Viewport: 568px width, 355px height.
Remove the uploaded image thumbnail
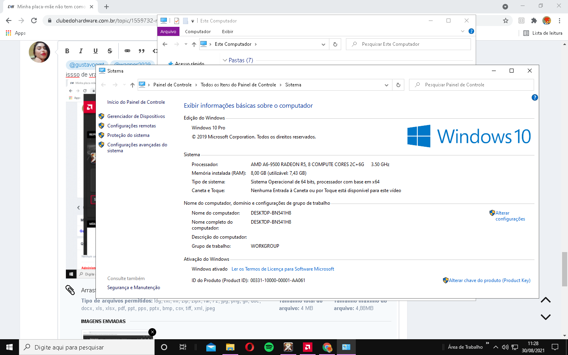152,332
